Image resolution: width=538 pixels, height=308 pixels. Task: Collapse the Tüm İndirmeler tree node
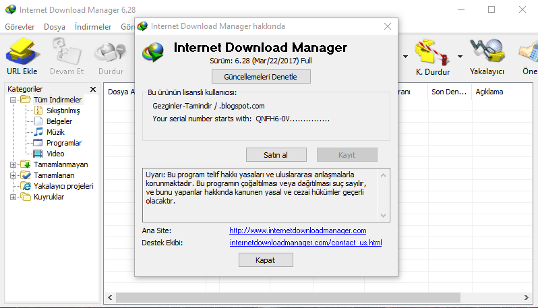point(13,100)
